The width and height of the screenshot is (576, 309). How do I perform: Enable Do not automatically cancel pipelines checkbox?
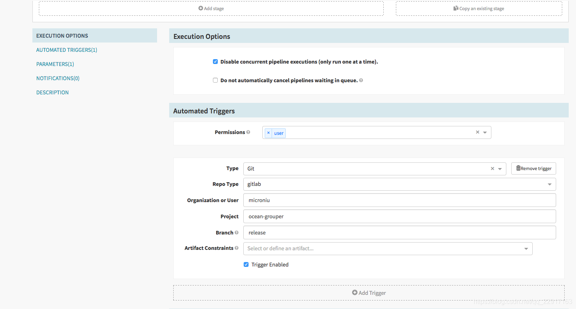(215, 81)
